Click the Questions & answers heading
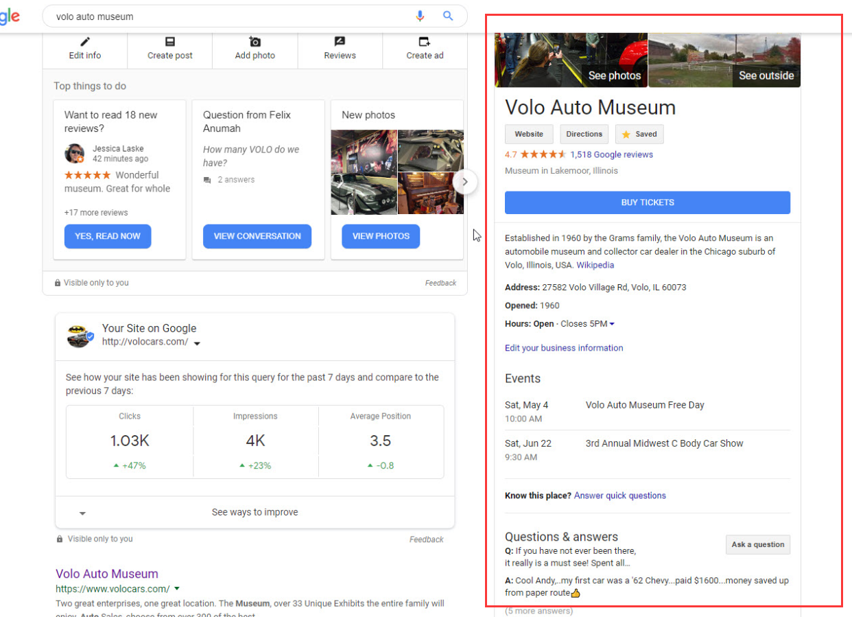Image resolution: width=852 pixels, height=617 pixels. pyautogui.click(x=561, y=537)
